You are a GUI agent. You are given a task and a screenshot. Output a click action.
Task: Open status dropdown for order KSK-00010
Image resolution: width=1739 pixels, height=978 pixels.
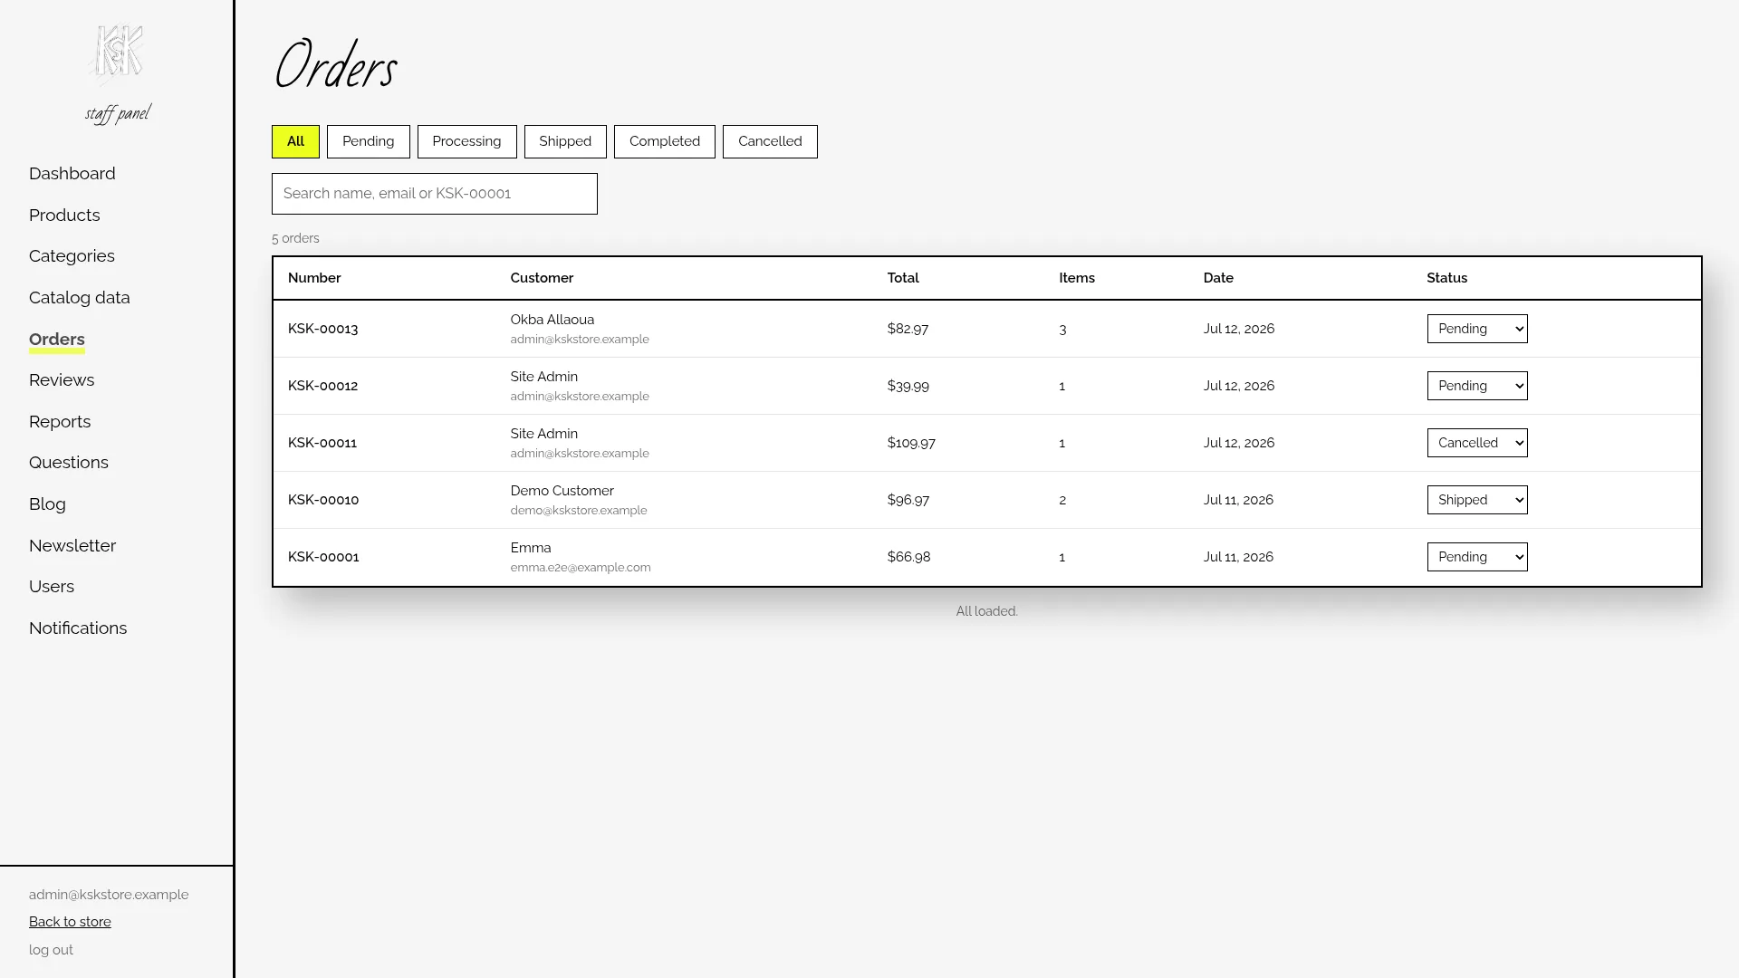click(x=1477, y=500)
